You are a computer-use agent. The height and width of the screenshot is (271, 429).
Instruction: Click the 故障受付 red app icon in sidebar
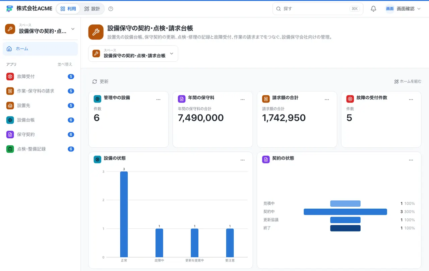(x=10, y=76)
